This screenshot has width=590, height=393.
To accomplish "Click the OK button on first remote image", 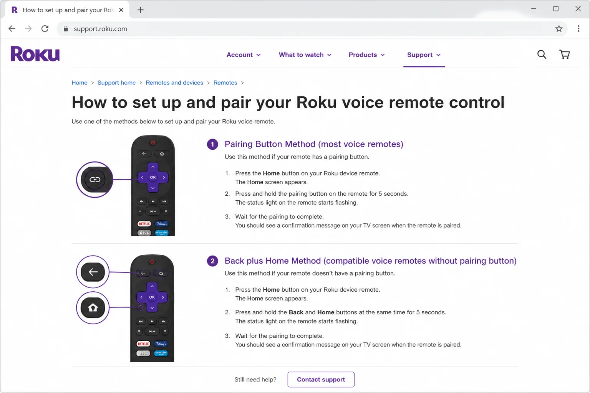I will coord(153,177).
